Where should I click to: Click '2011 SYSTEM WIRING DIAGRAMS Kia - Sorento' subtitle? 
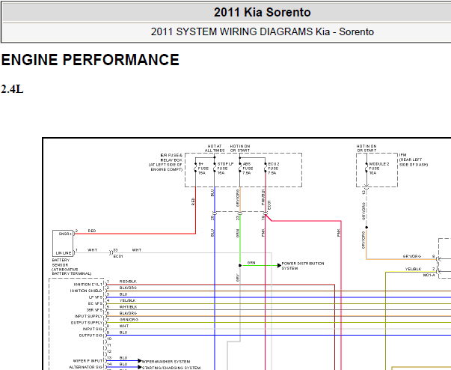[262, 31]
